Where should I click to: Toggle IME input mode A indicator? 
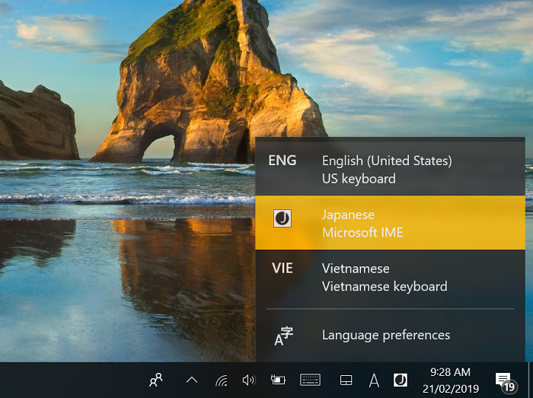[374, 380]
